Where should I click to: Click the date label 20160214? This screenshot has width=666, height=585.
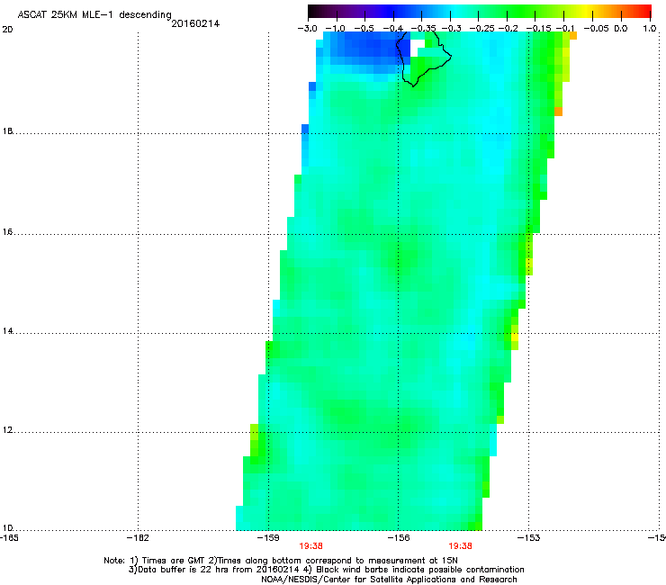click(195, 23)
